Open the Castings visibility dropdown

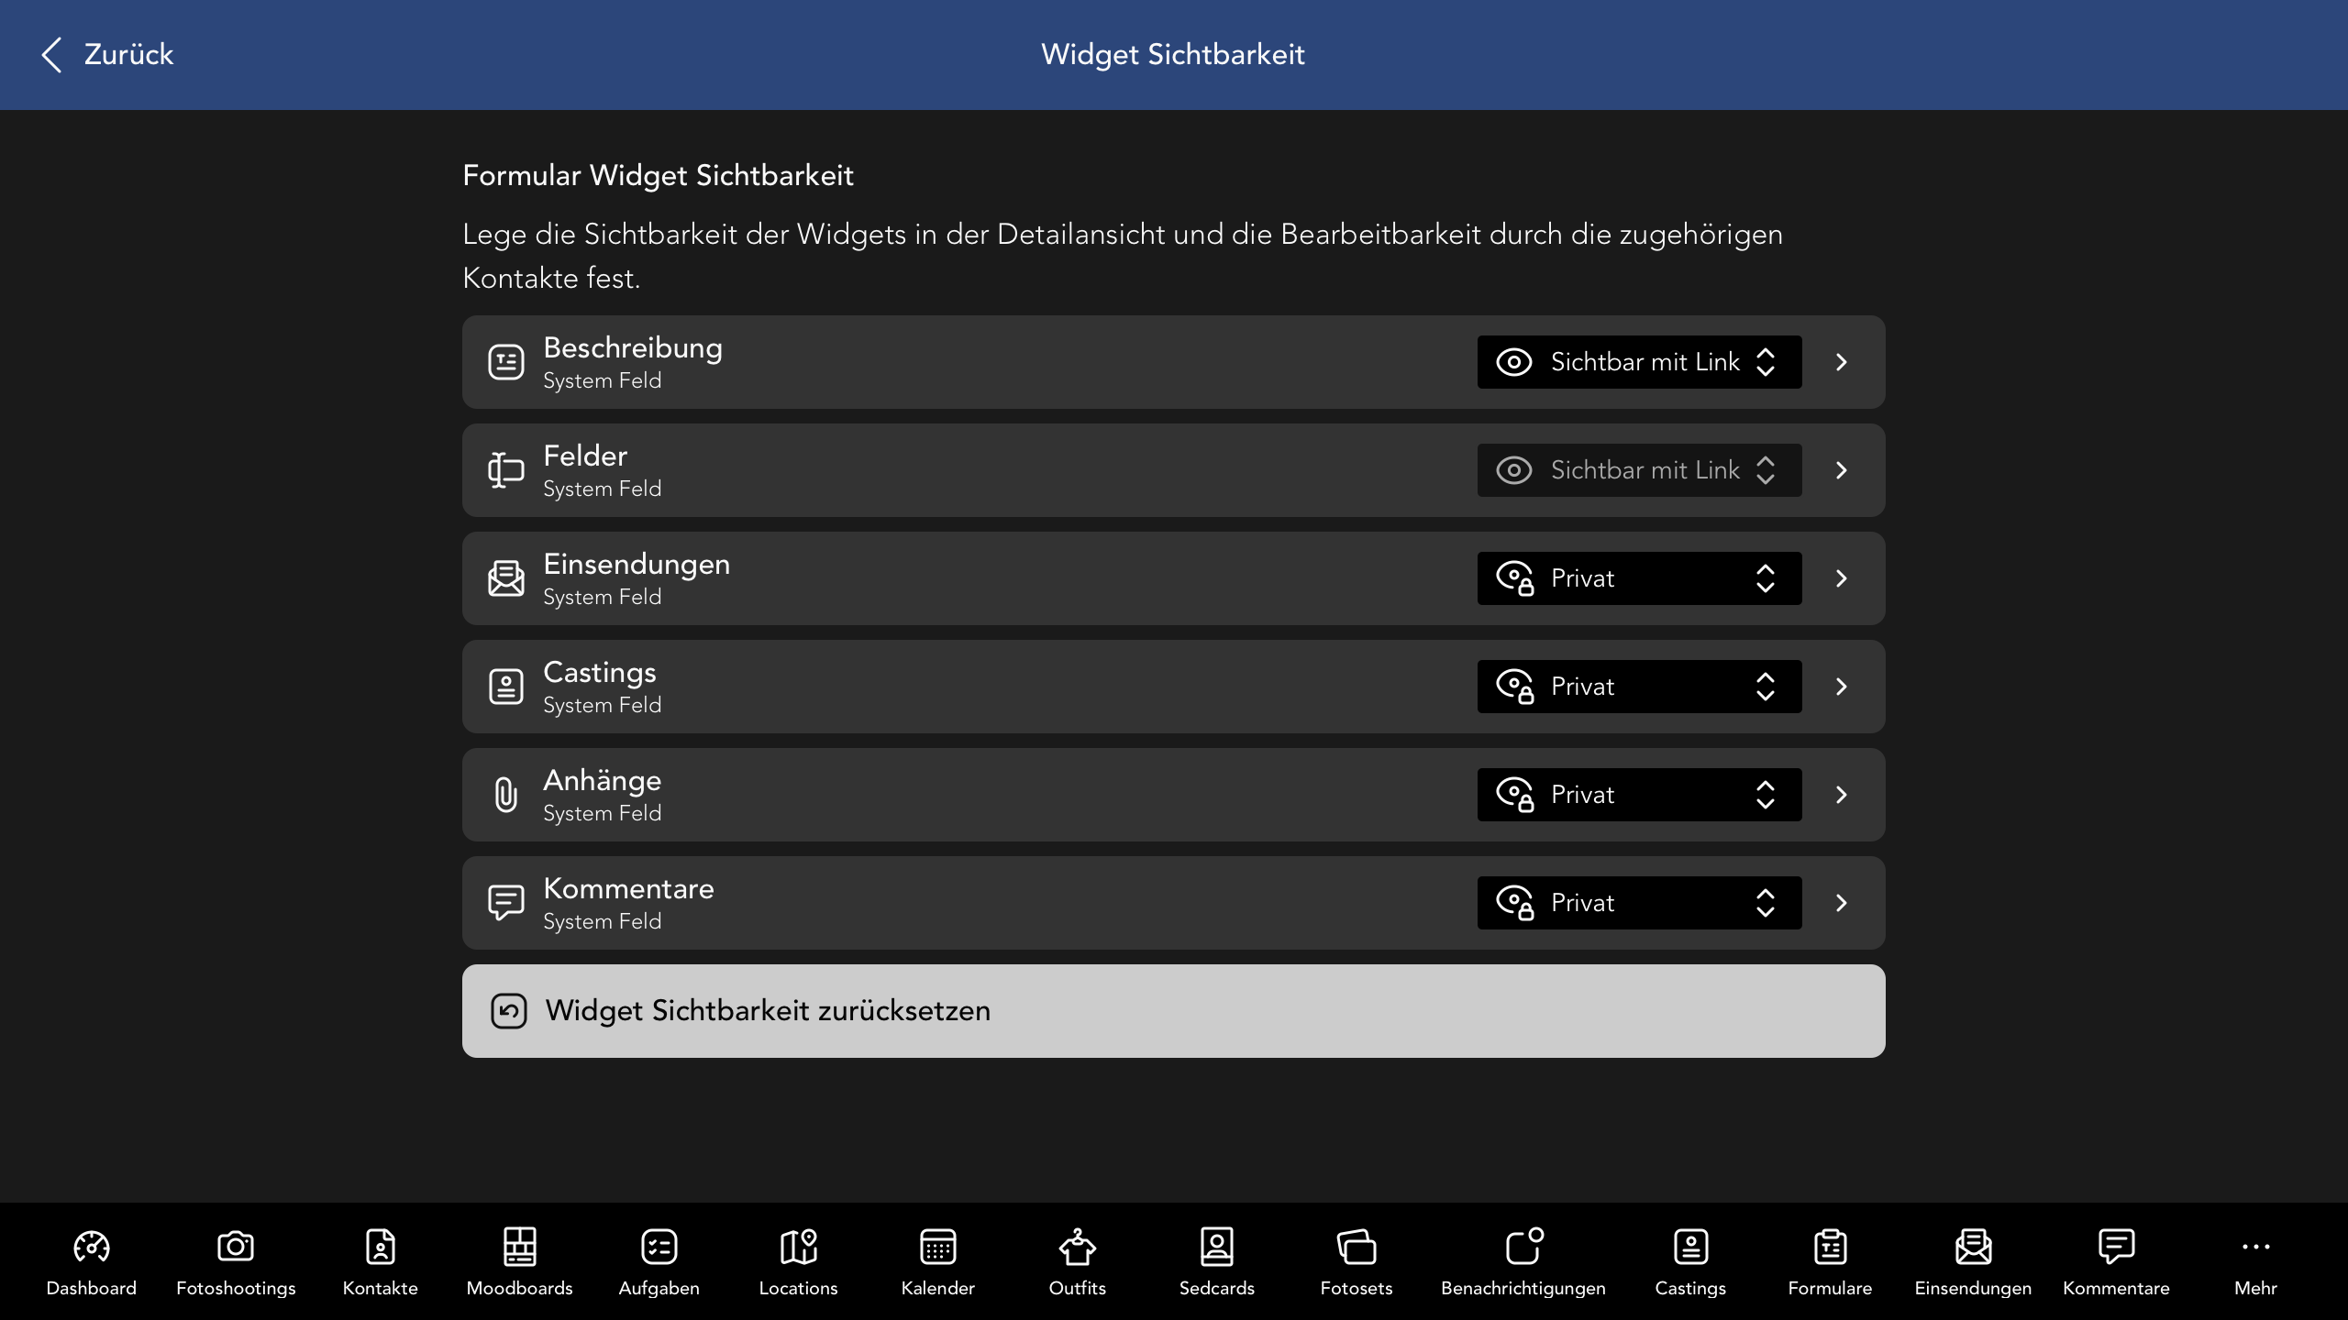pyautogui.click(x=1638, y=687)
